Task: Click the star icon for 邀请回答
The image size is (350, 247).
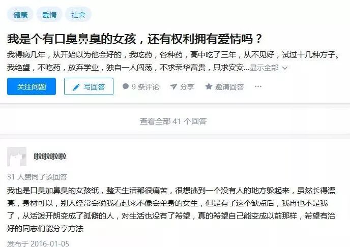Action: 209,86
